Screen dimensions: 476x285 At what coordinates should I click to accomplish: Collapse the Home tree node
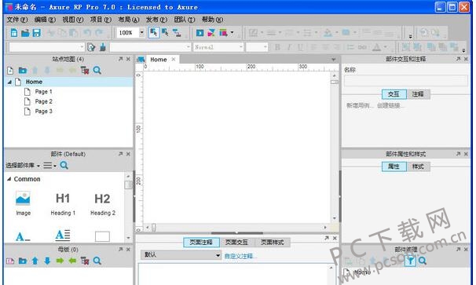click(x=9, y=82)
